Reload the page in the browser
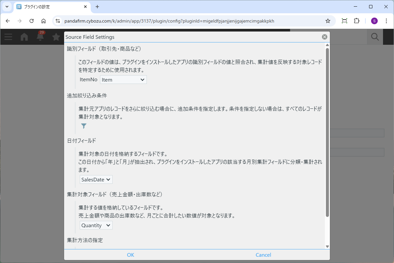394x263 pixels. coord(32,21)
